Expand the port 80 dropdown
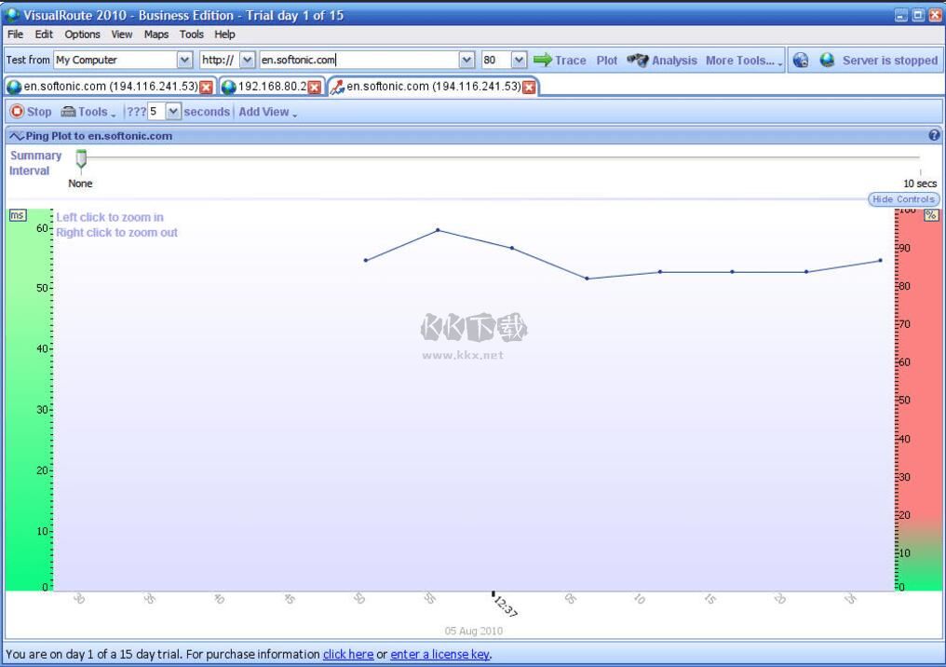 click(519, 61)
